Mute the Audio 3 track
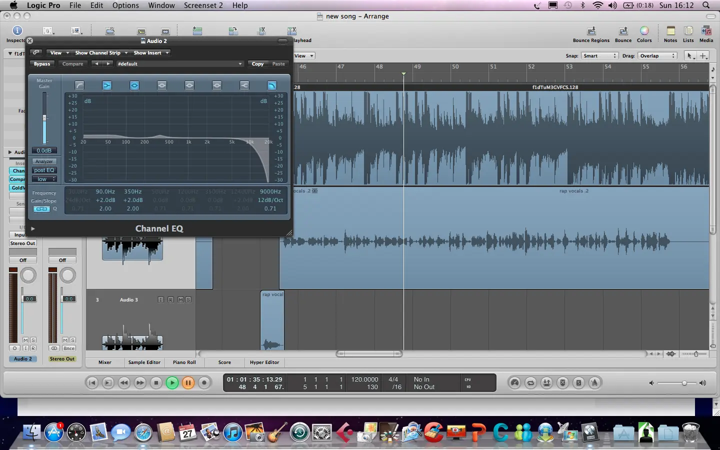Image resolution: width=720 pixels, height=450 pixels. [180, 300]
